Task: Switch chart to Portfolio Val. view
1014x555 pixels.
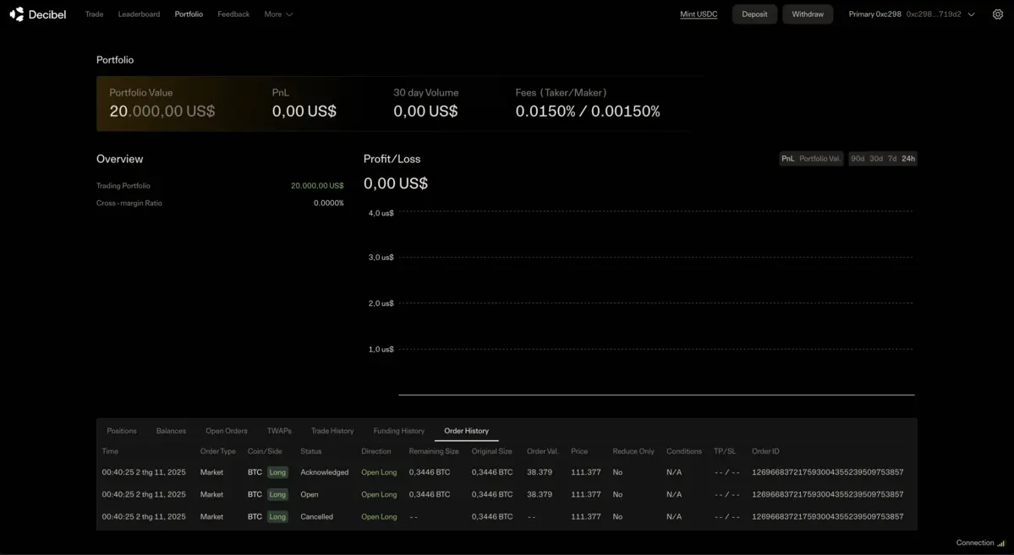Action: (x=819, y=159)
